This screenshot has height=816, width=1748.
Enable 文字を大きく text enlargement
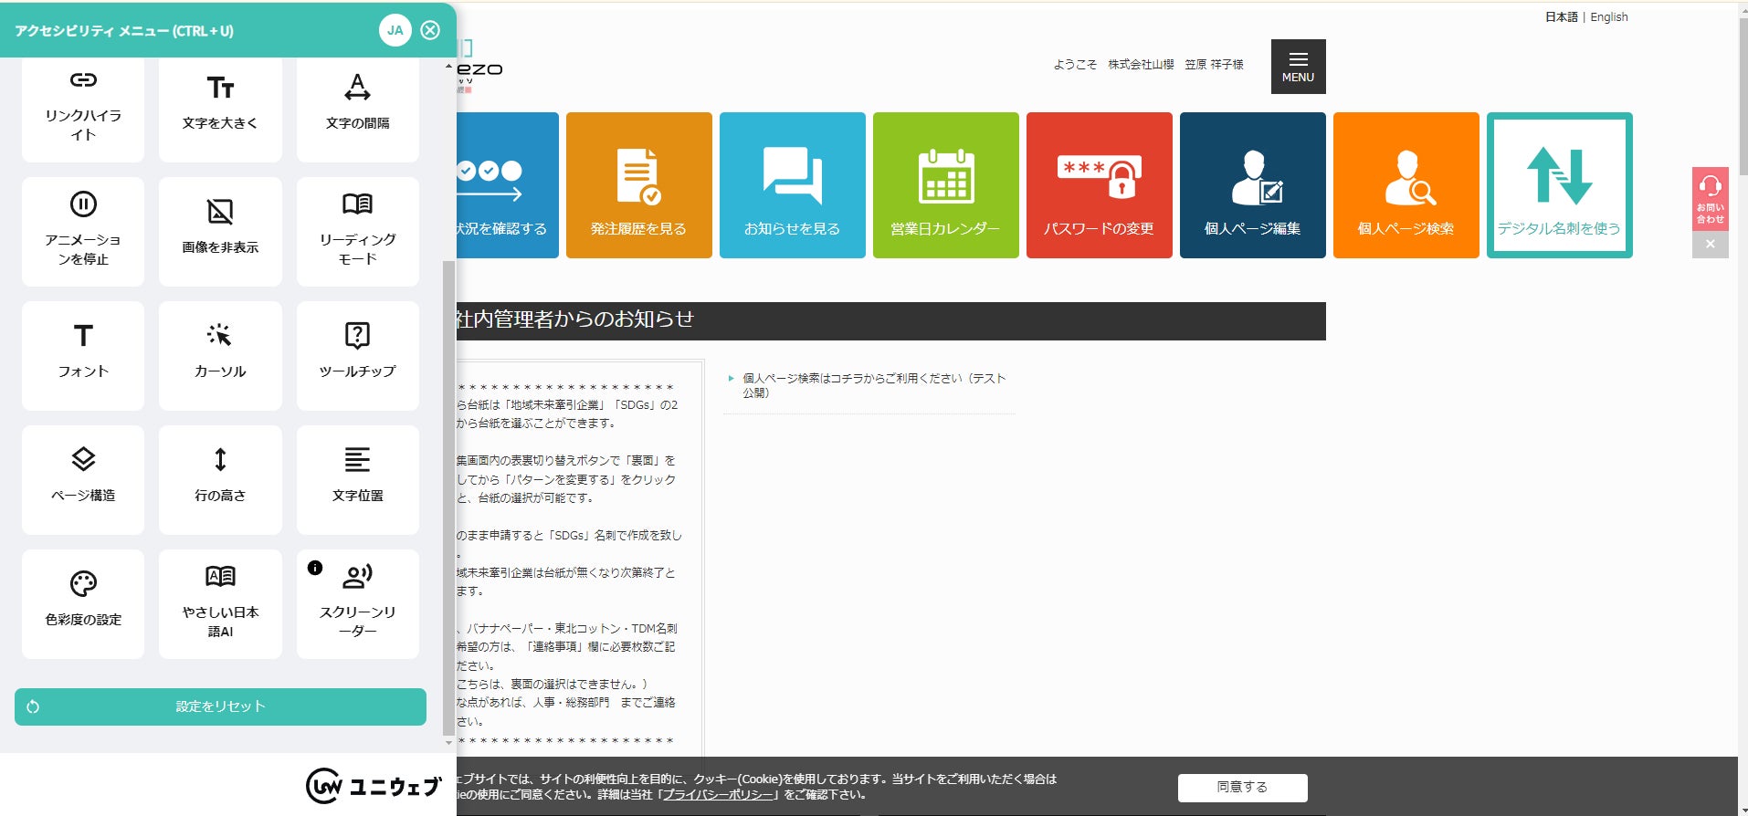tap(220, 110)
